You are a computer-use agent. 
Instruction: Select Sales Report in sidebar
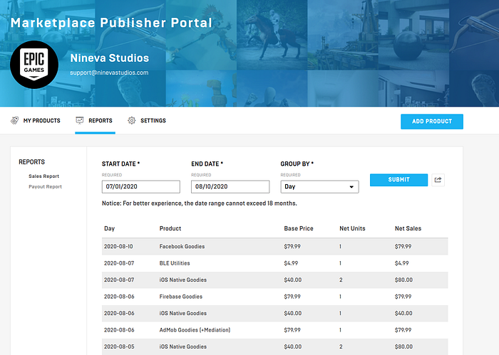pos(44,176)
